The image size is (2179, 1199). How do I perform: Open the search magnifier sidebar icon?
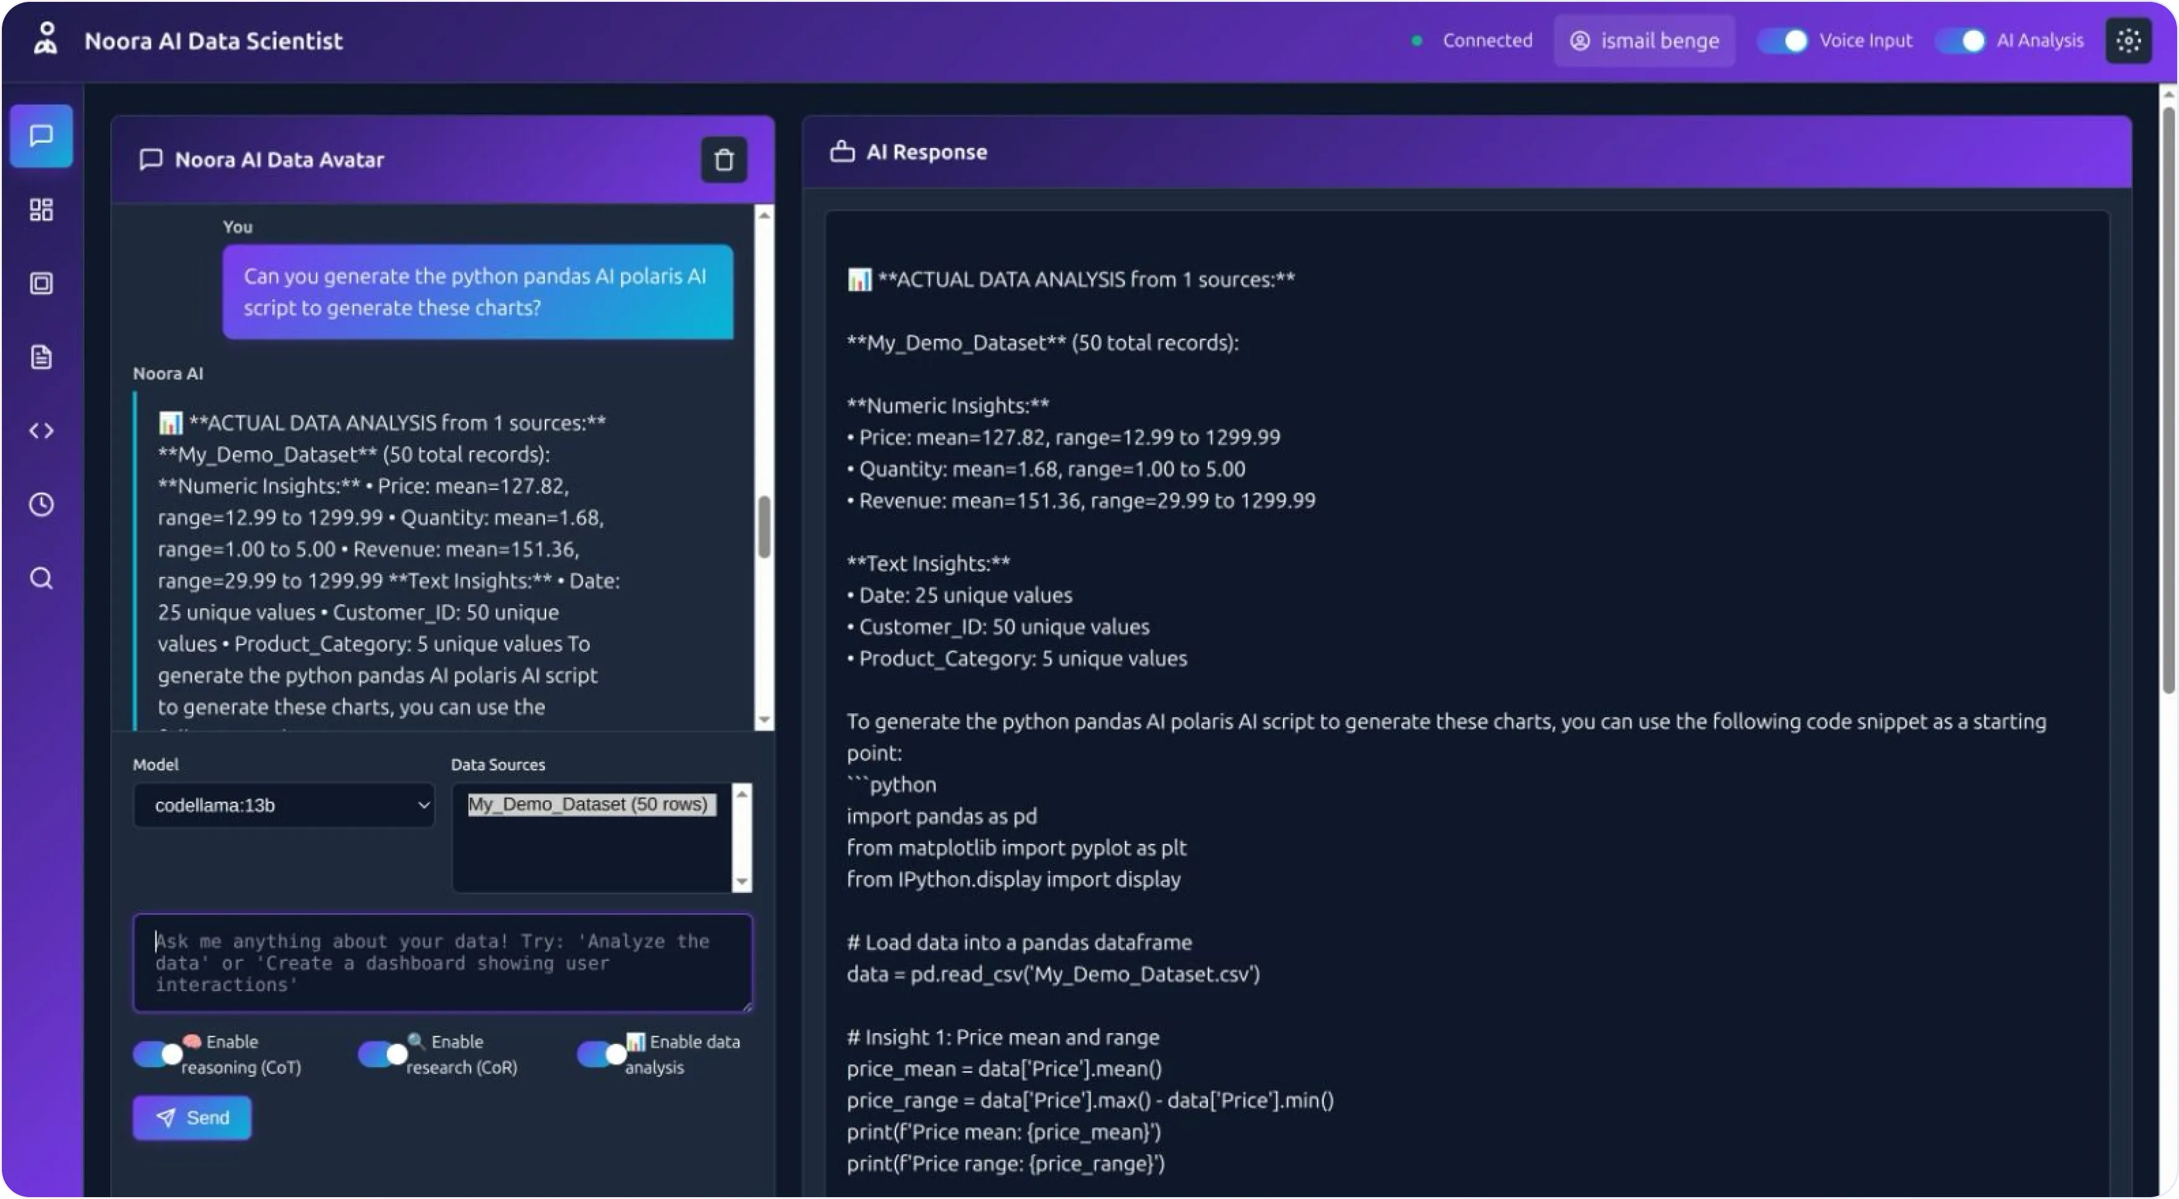[42, 578]
